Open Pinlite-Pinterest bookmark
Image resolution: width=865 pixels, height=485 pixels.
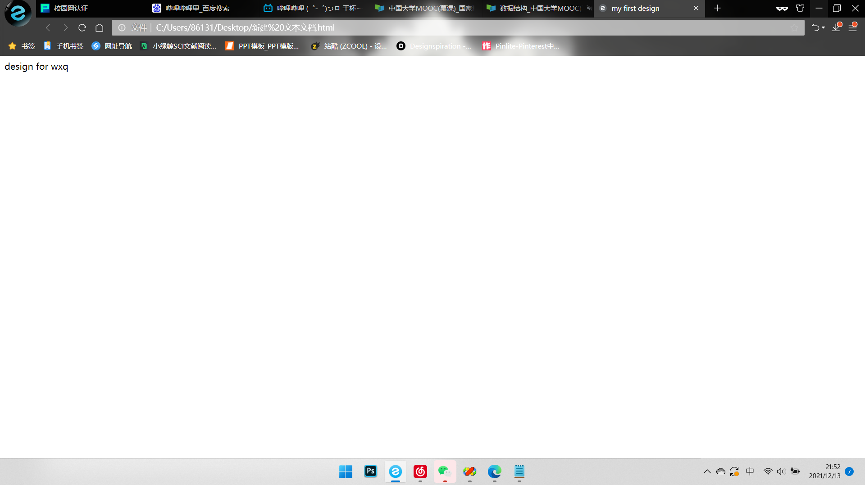[x=521, y=46]
